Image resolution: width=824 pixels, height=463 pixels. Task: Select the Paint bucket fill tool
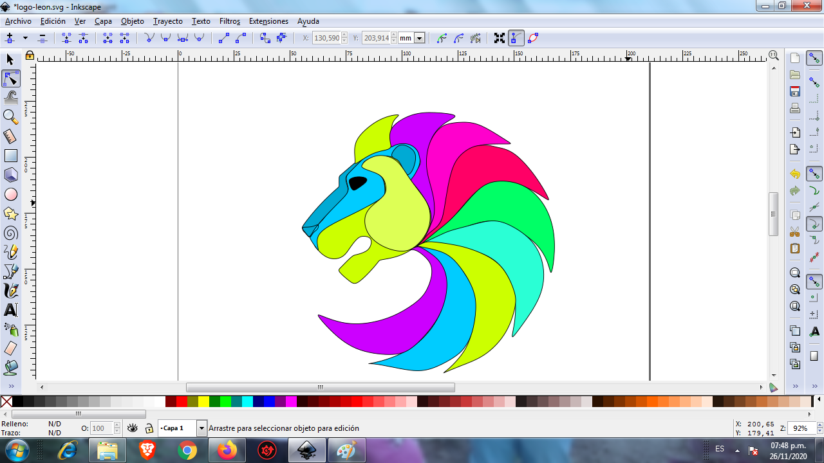coord(10,368)
